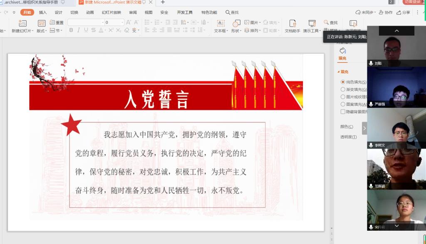Viewport: 426px width, 244px height.
Task: Select the gradient fill (渐变填充) option
Action: (343, 90)
